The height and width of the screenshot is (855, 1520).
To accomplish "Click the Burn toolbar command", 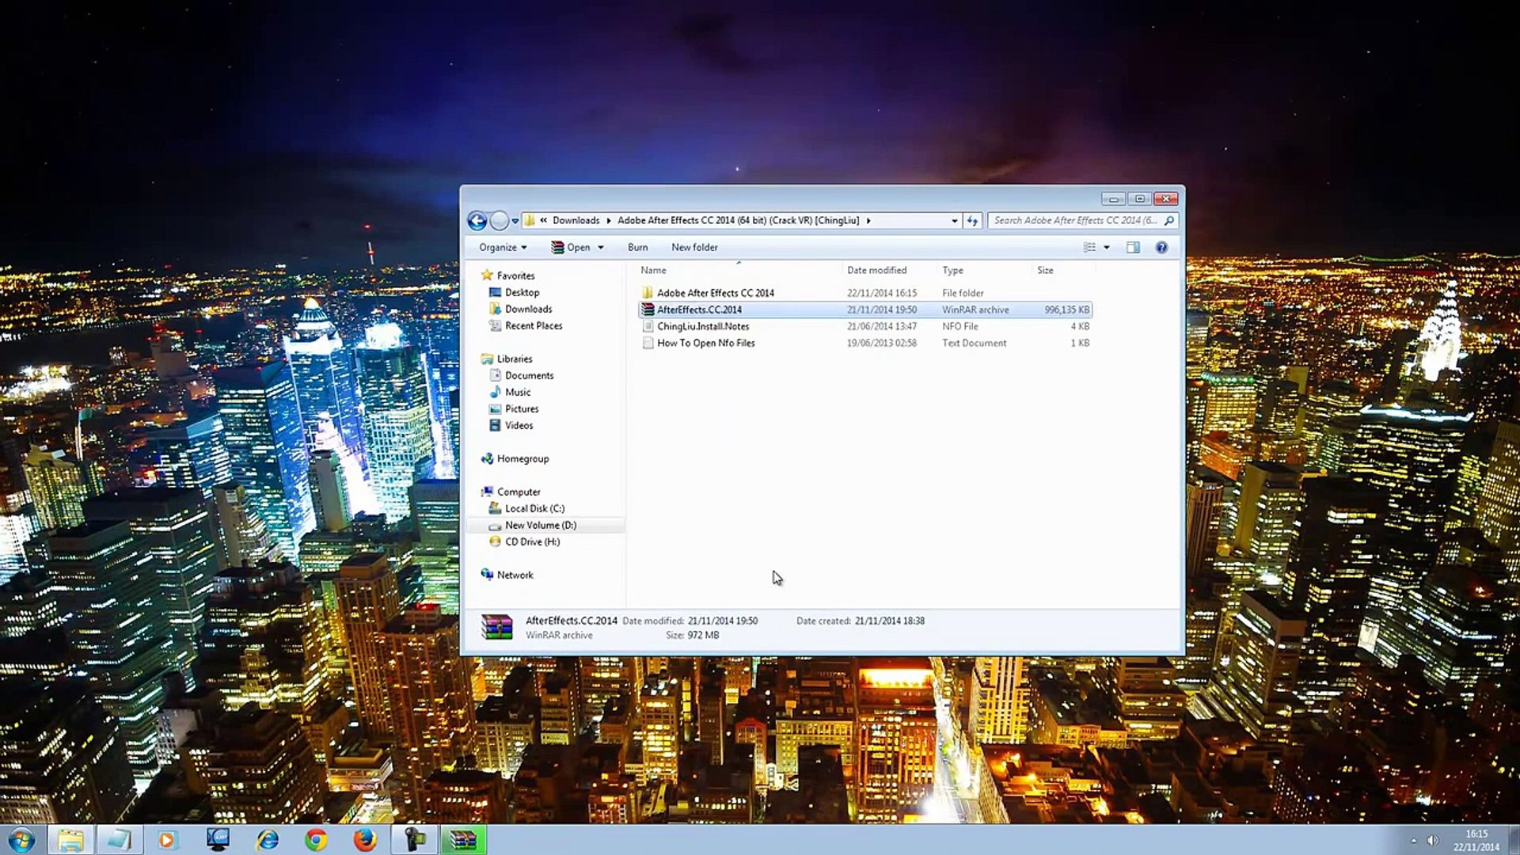I will click(637, 248).
